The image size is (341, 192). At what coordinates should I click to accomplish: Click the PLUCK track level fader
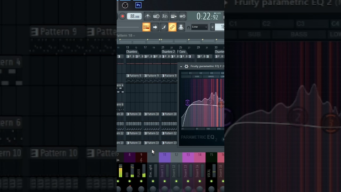point(144,171)
